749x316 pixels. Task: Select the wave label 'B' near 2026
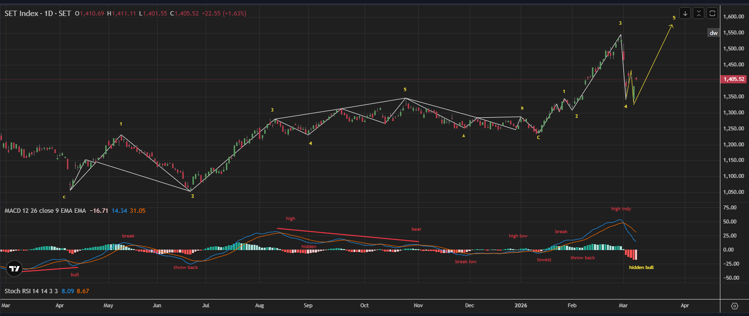pos(522,108)
